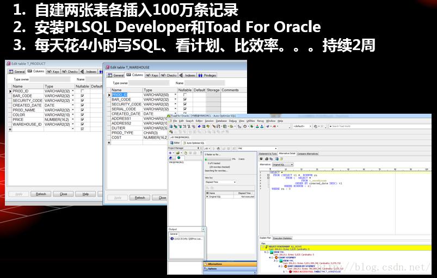Image resolution: width=437 pixels, height=278 pixels.
Task: Click the open folder icon in Project Manager
Action: (x=178, y=153)
